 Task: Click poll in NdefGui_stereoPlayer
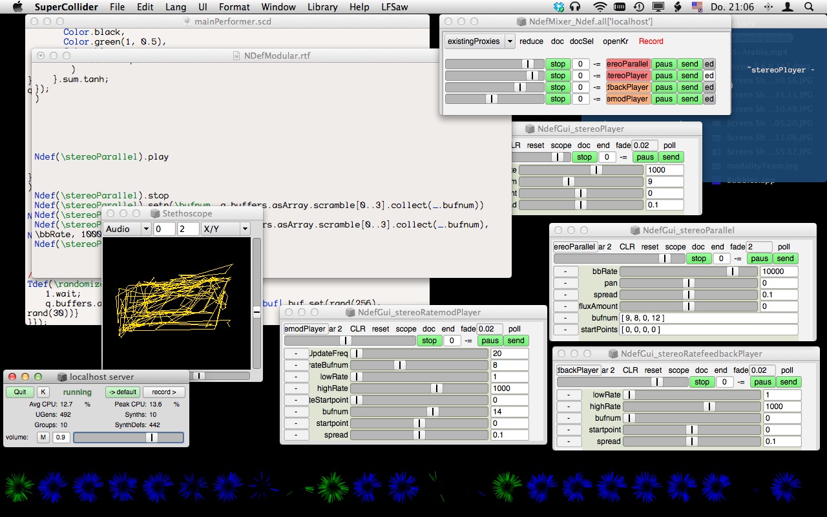669,145
